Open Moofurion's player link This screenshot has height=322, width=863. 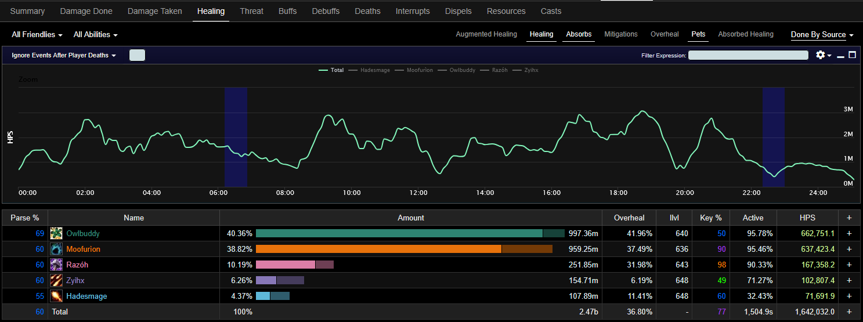pos(84,249)
